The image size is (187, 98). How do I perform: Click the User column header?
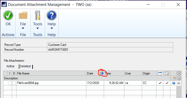[x=133, y=73]
